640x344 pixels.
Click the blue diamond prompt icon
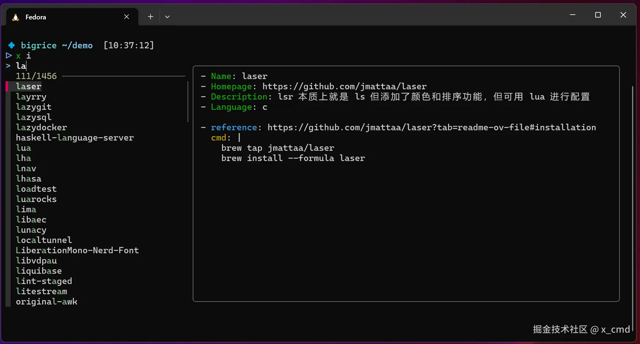pos(11,45)
